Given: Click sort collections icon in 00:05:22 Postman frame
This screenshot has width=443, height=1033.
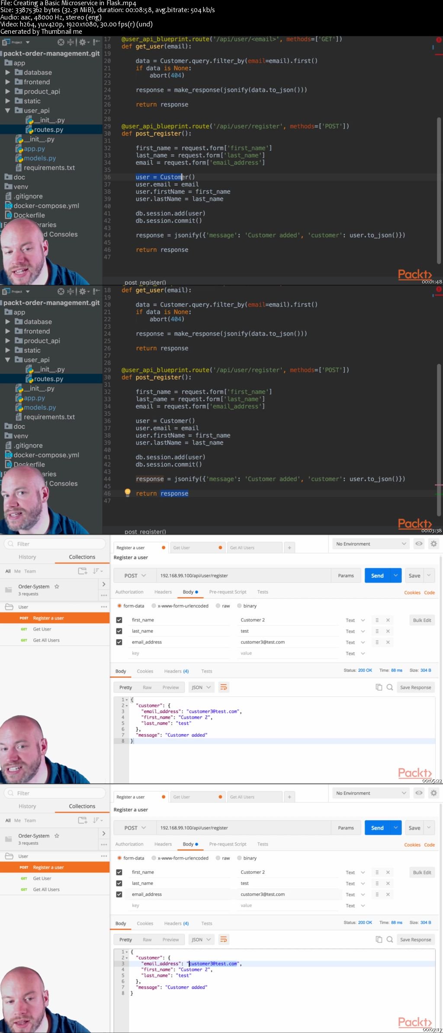Looking at the screenshot, I should coord(97,571).
